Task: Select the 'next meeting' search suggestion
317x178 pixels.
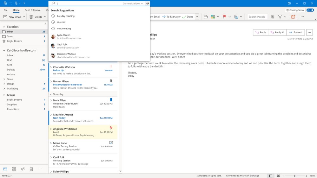Action: pos(99,29)
